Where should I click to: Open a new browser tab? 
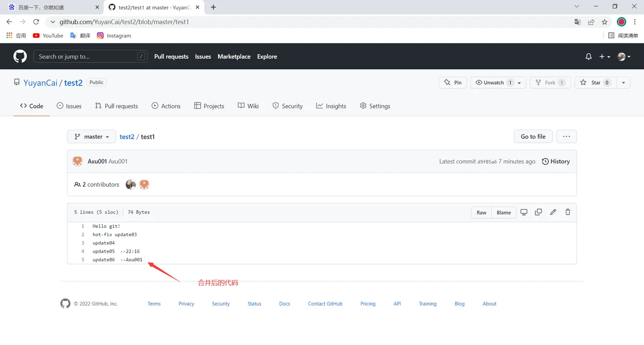pos(213,7)
